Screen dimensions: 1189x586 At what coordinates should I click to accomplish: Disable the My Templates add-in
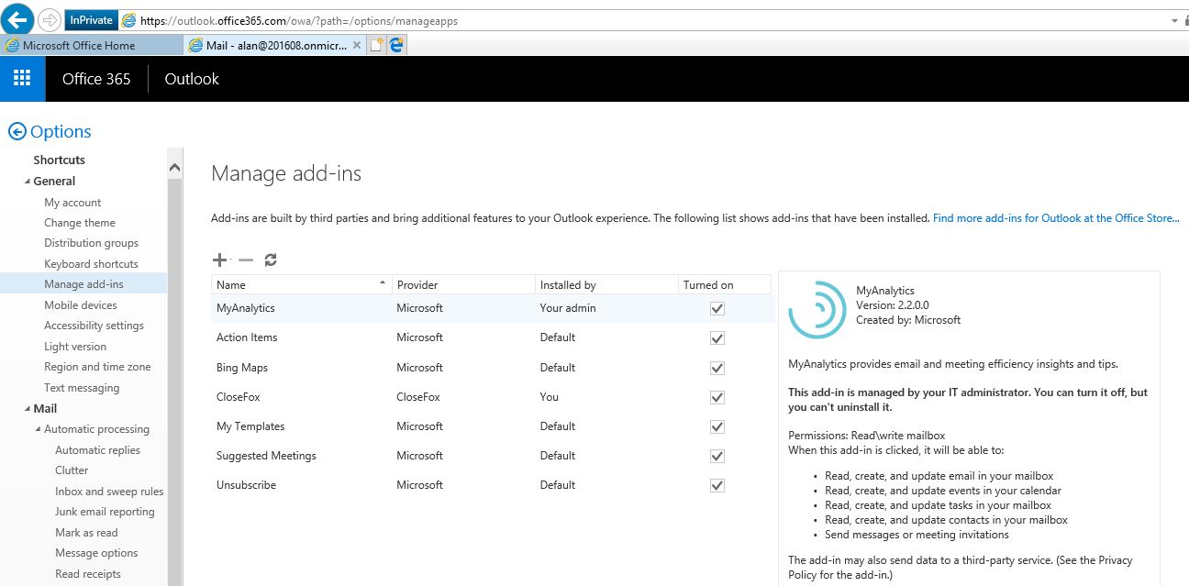coord(717,426)
